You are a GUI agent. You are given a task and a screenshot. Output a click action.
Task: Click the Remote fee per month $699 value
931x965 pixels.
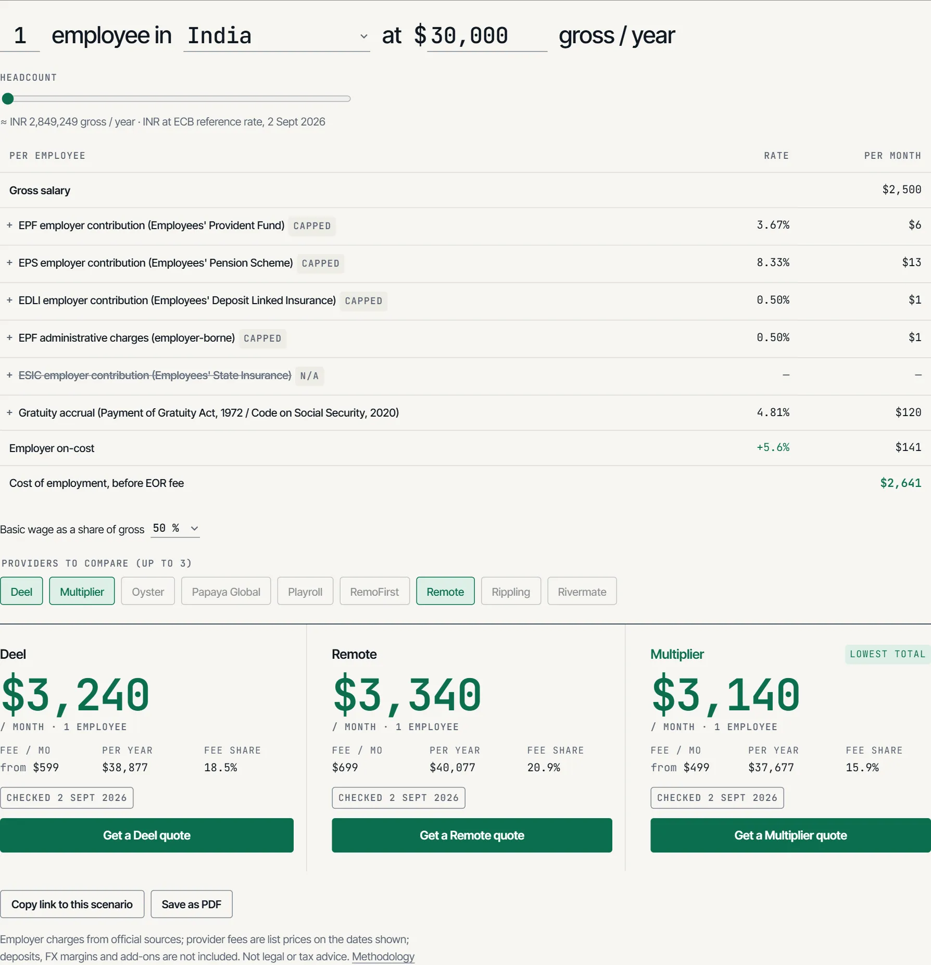click(345, 768)
